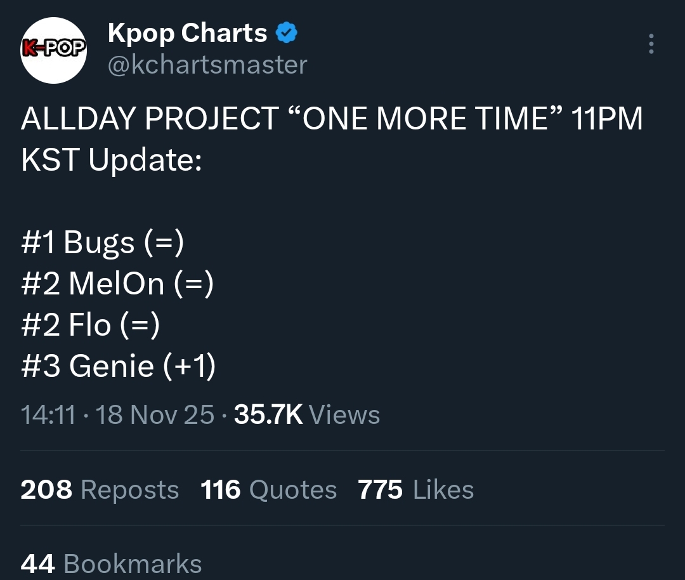
Task: Open the Kpop Charts profile avatar
Action: coord(53,49)
